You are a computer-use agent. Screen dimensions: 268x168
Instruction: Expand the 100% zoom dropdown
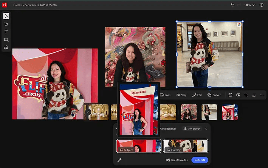click(x=250, y=5)
